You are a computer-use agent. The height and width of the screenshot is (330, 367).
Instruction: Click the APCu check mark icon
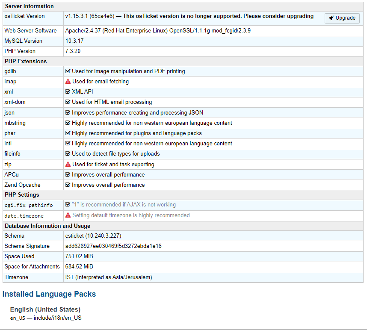(68, 175)
